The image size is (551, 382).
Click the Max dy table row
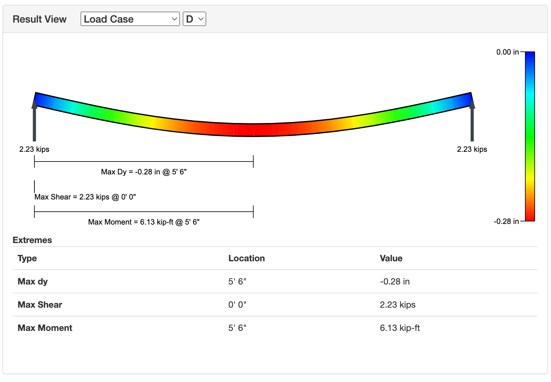point(125,281)
